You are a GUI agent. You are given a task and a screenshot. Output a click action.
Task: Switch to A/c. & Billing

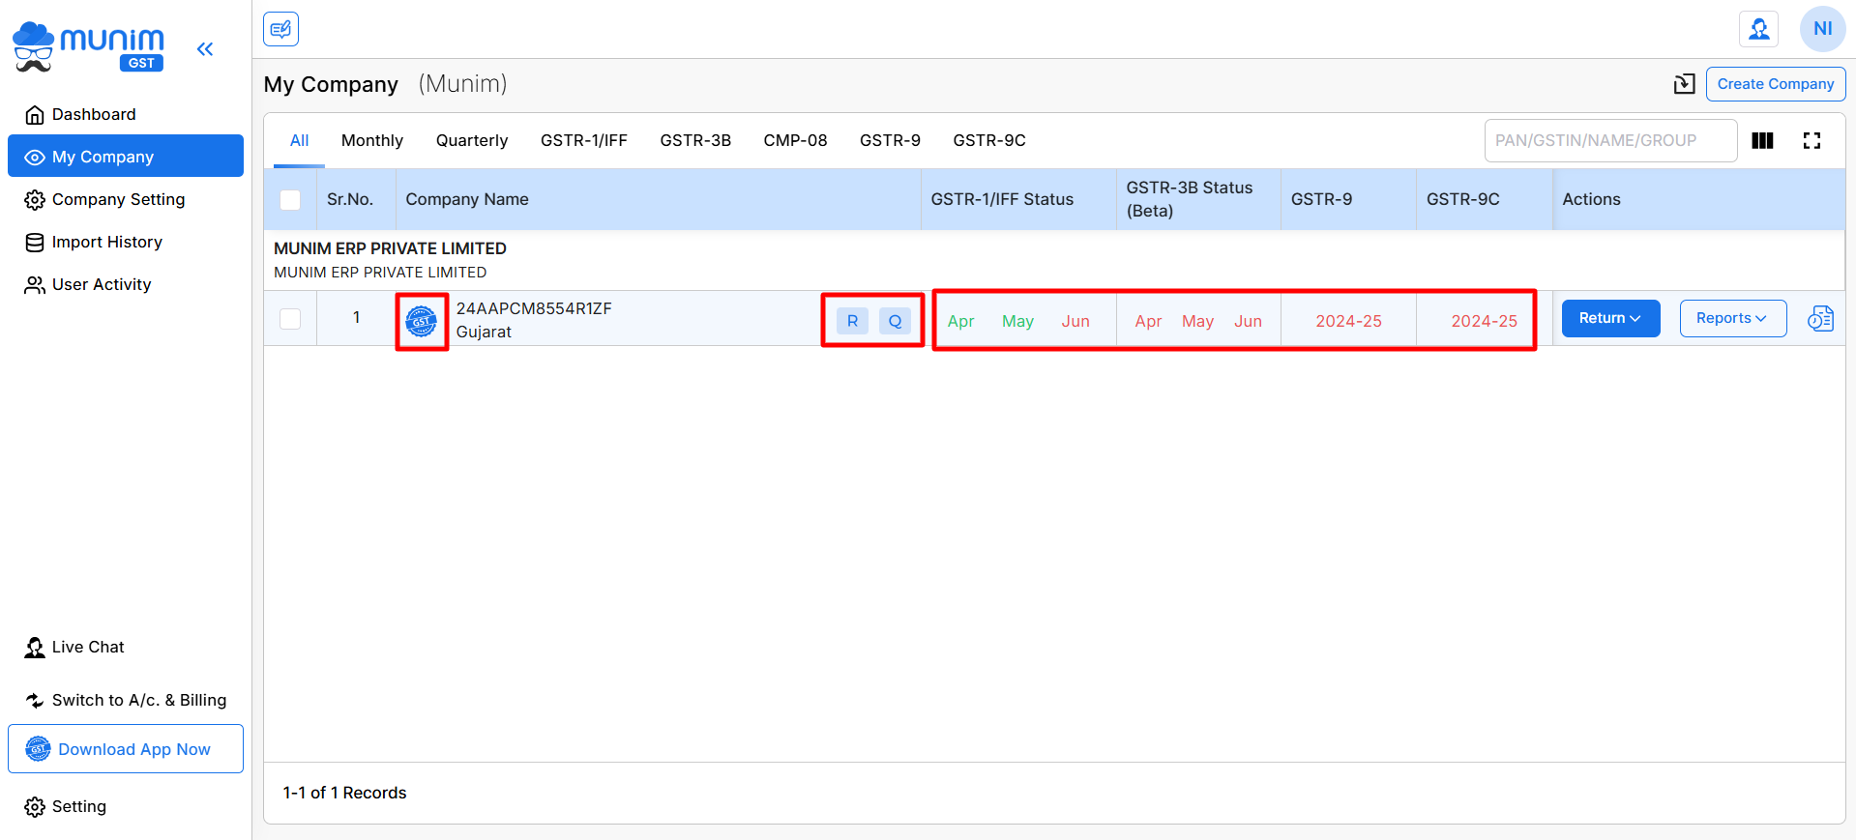tap(139, 701)
